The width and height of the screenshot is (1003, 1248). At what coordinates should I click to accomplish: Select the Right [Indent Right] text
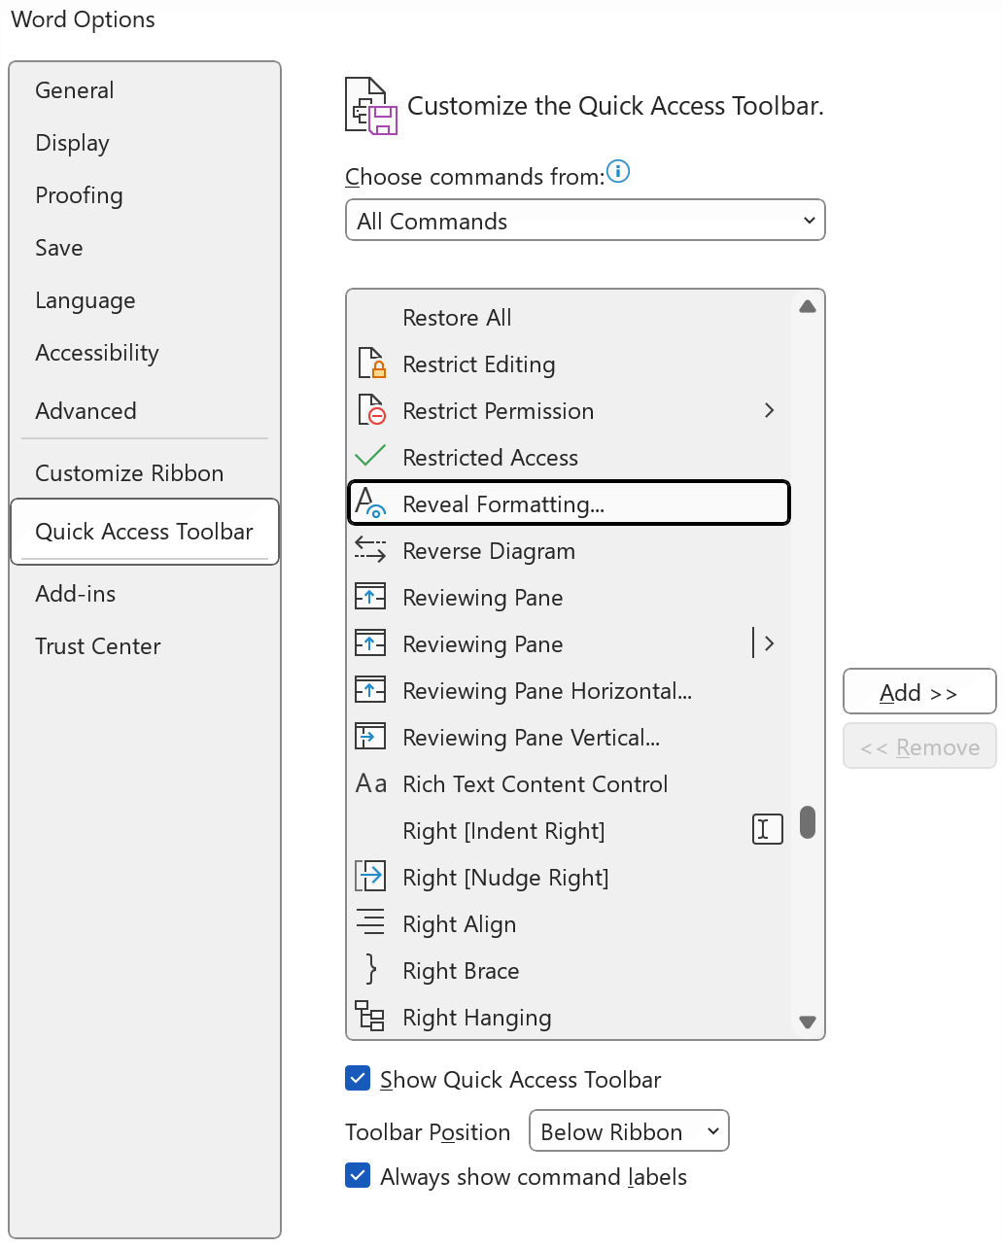click(x=503, y=831)
